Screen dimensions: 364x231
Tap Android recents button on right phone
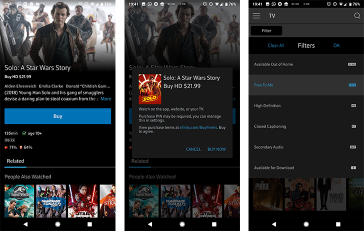coord(338,224)
